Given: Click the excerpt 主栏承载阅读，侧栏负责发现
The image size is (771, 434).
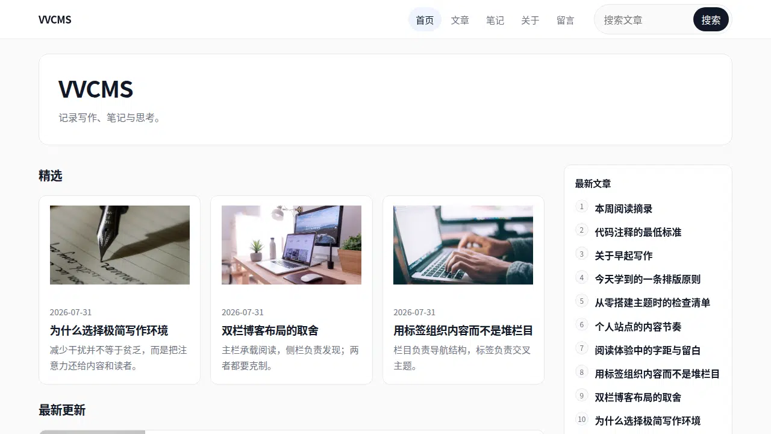Looking at the screenshot, I should [x=290, y=357].
